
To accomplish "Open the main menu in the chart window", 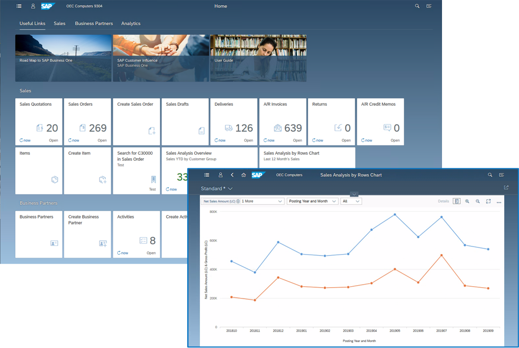I will pyautogui.click(x=206, y=175).
